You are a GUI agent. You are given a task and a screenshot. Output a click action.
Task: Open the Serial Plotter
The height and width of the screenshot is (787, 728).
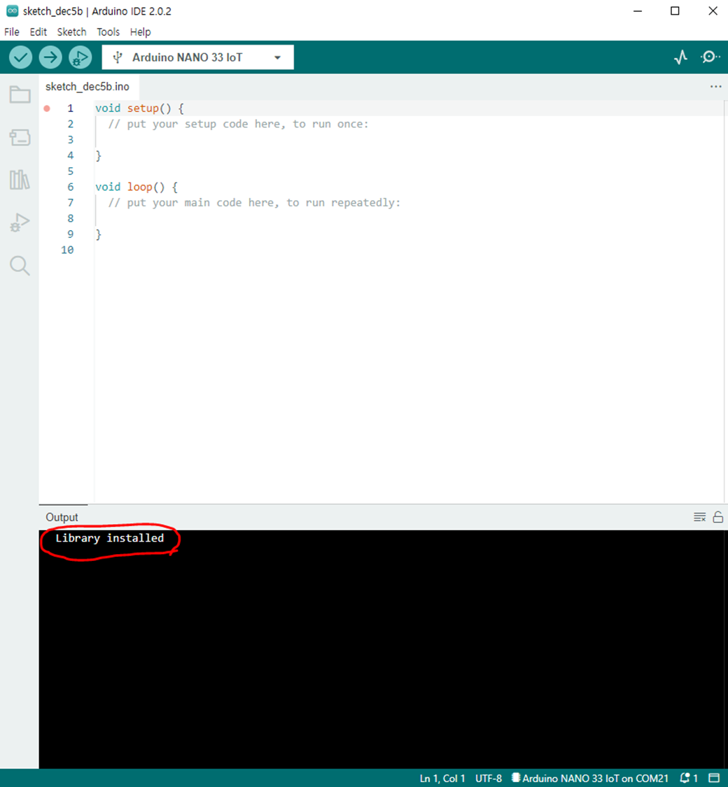tap(681, 57)
